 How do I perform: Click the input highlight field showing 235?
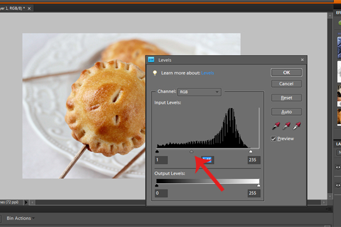point(254,160)
